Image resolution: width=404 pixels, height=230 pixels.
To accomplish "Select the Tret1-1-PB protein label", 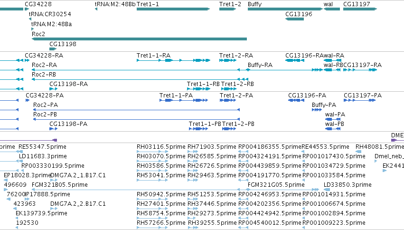I will tap(205, 124).
